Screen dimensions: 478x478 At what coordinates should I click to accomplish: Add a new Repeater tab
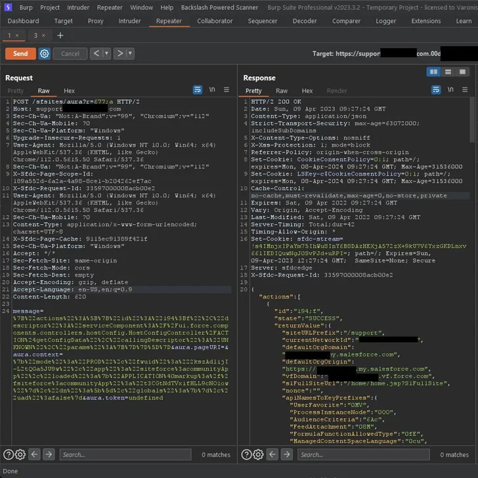pyautogui.click(x=60, y=36)
